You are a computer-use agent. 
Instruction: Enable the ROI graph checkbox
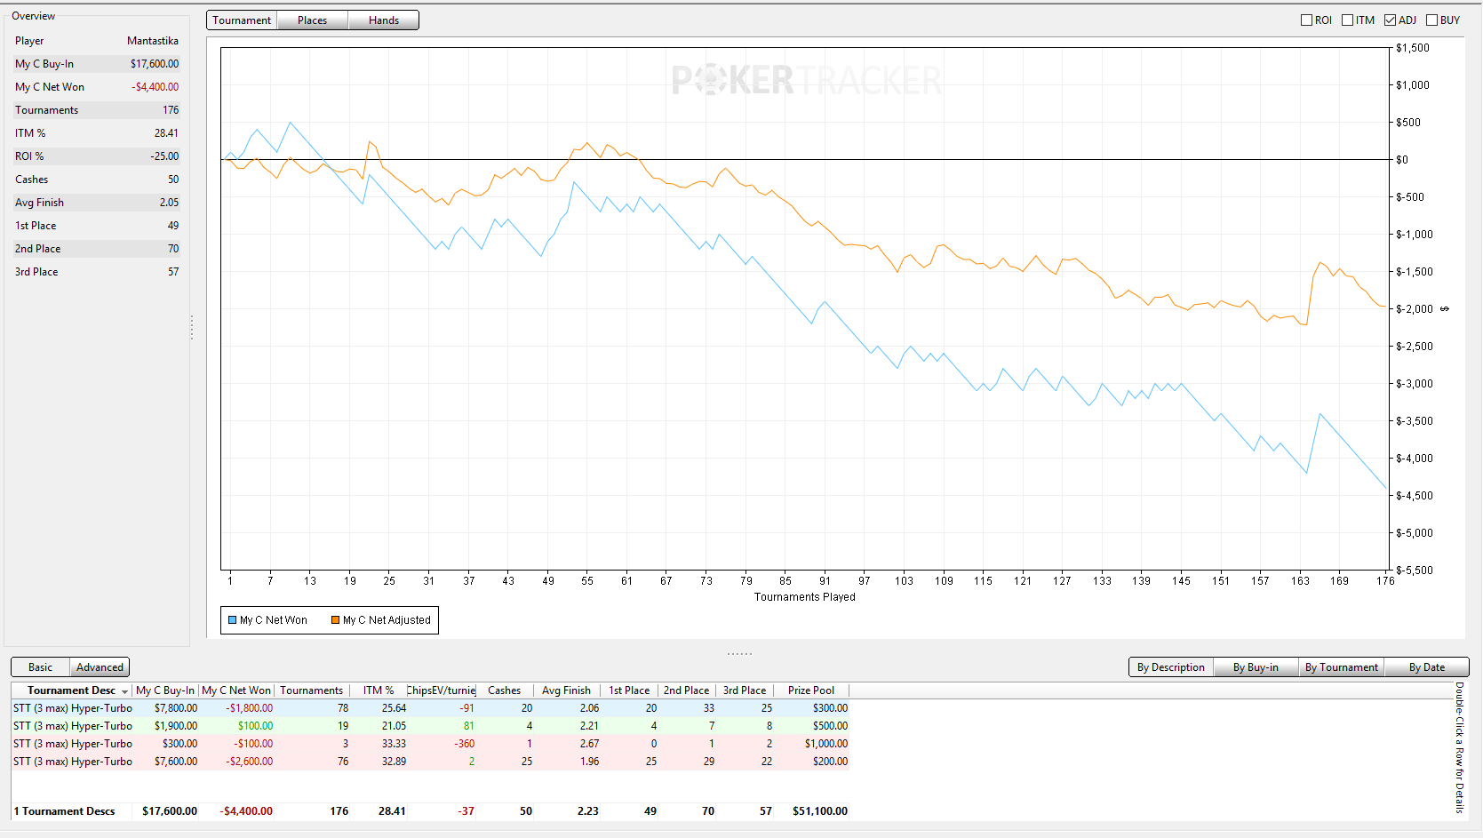click(1307, 20)
